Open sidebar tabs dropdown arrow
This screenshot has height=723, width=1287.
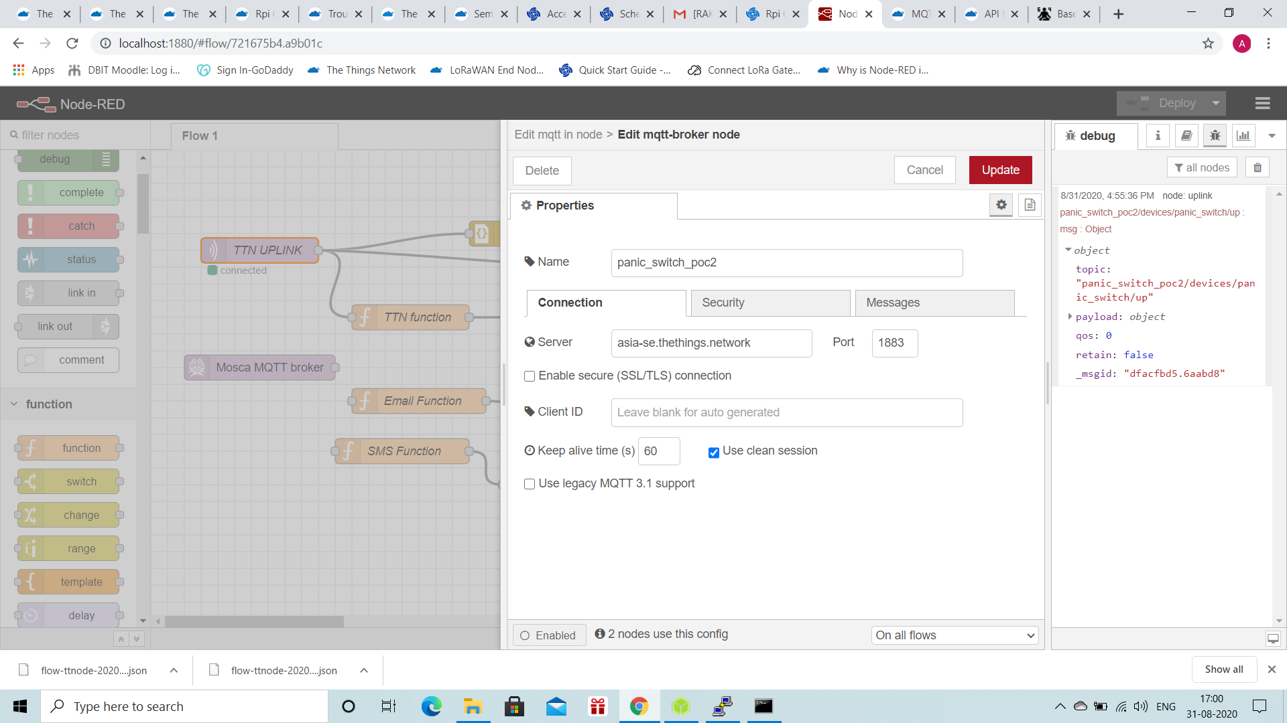pos(1272,135)
